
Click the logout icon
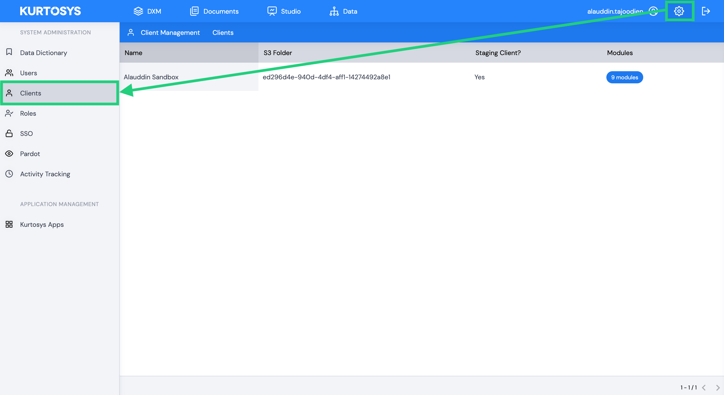tap(706, 11)
